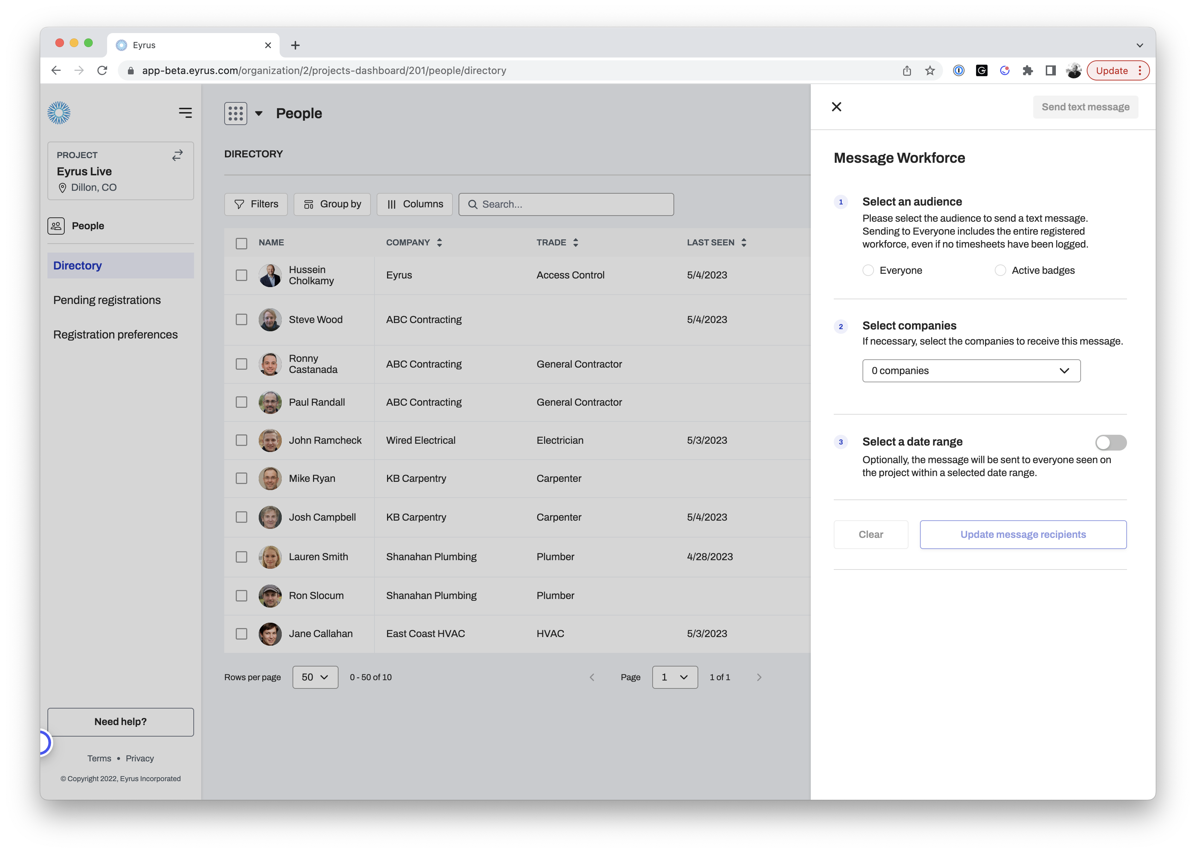Go forward in browser history
1196x853 pixels.
click(x=79, y=70)
